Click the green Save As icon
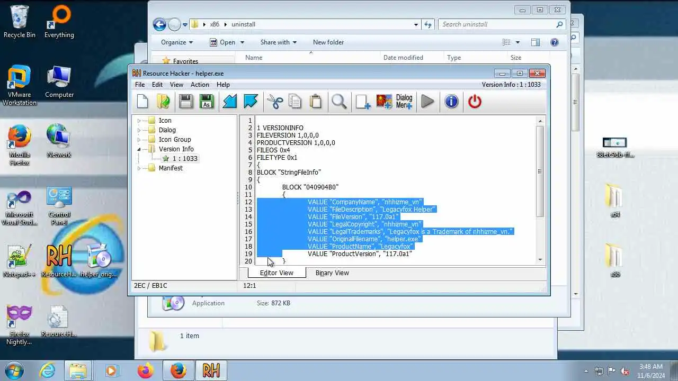Viewport: 678px width, 381px height. 207,101
